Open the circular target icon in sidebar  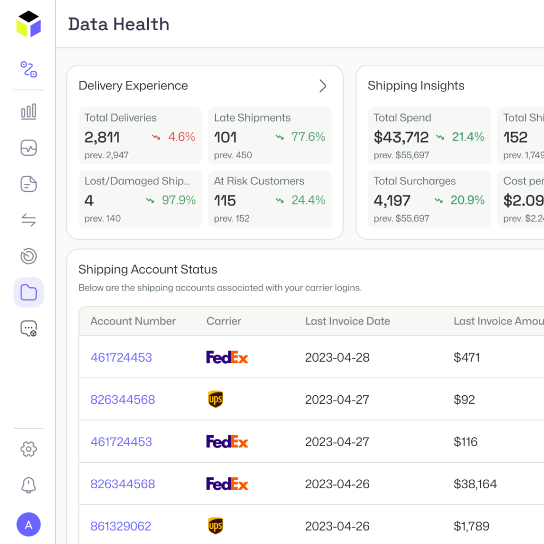click(28, 256)
